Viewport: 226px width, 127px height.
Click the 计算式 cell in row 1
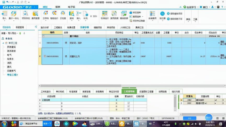pyautogui.click(x=85, y=103)
